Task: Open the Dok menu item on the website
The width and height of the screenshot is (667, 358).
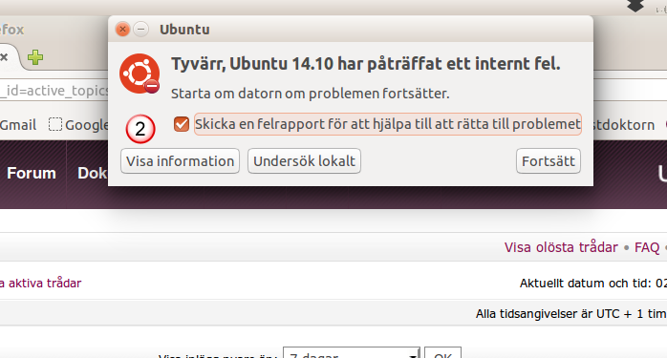Action: click(93, 173)
